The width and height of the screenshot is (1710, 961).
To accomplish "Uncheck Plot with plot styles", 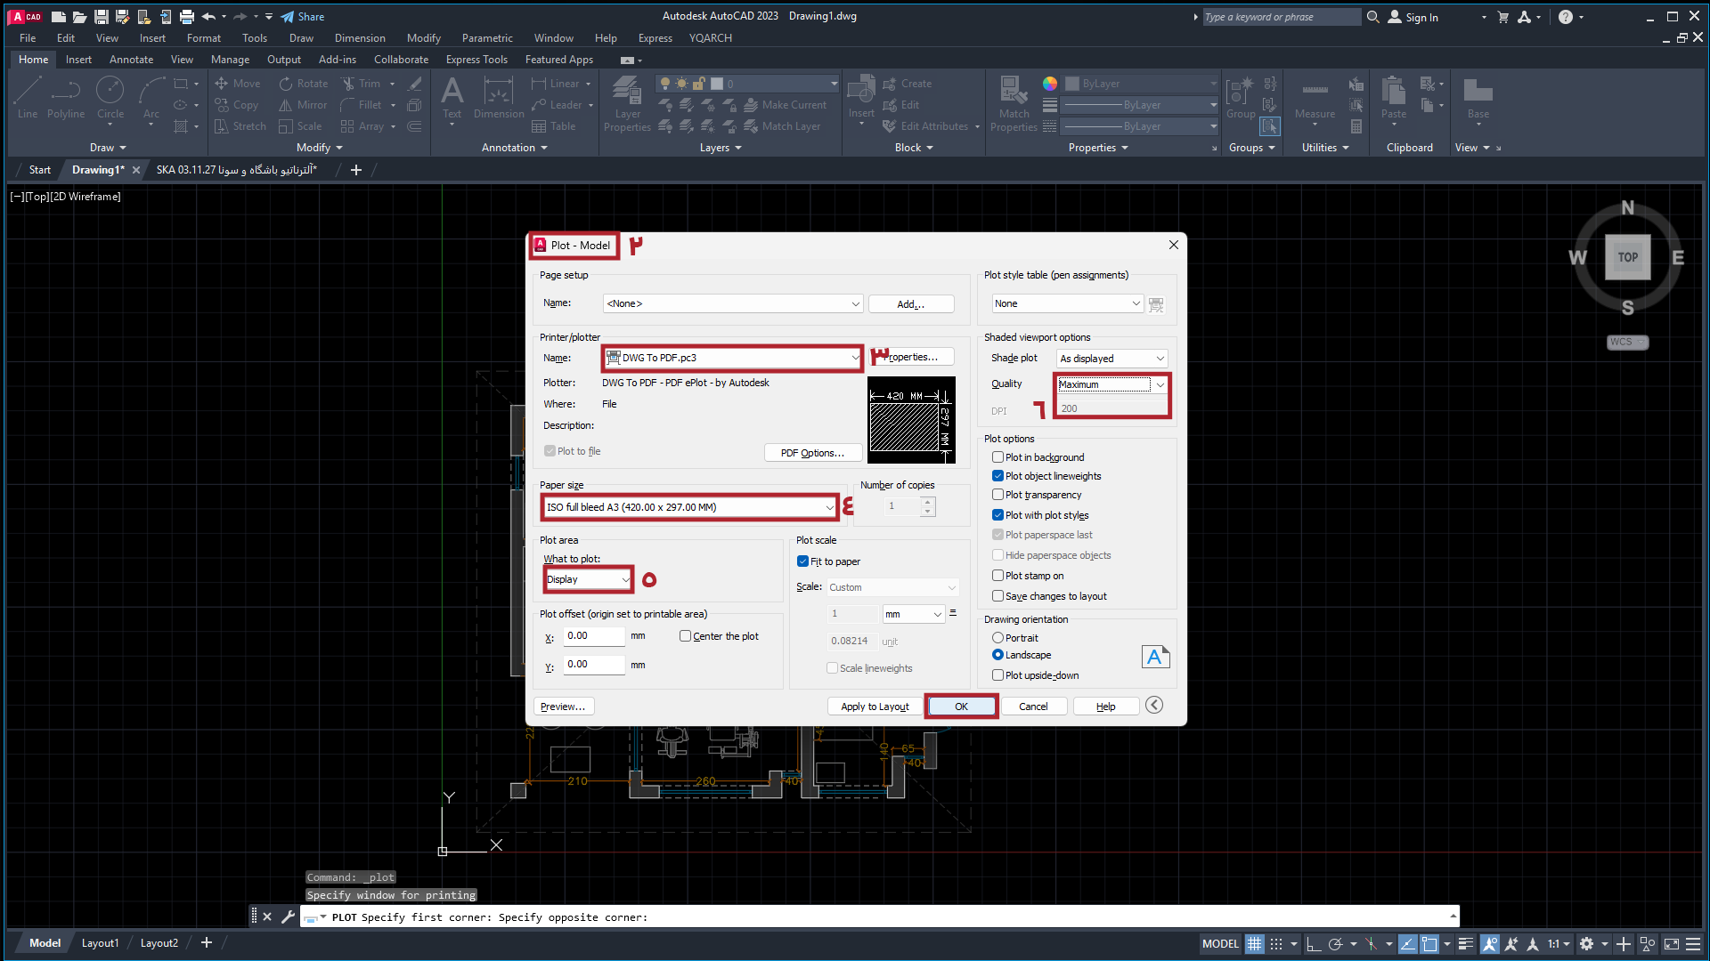I will (998, 515).
